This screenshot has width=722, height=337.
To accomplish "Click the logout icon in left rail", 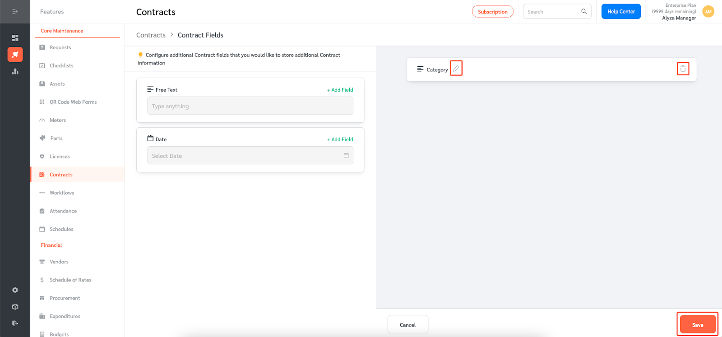I will coord(15,323).
